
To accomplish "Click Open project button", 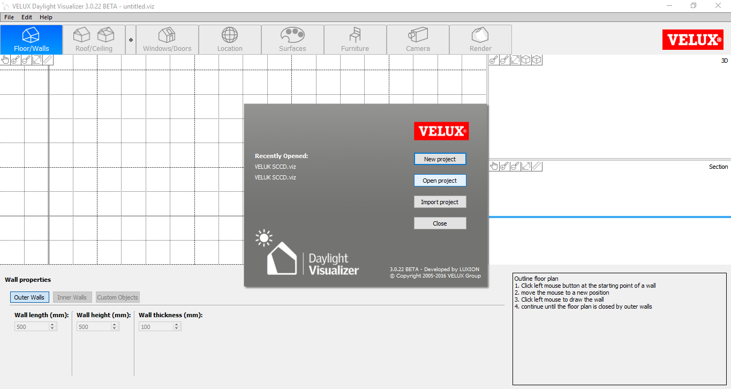I will tap(440, 181).
